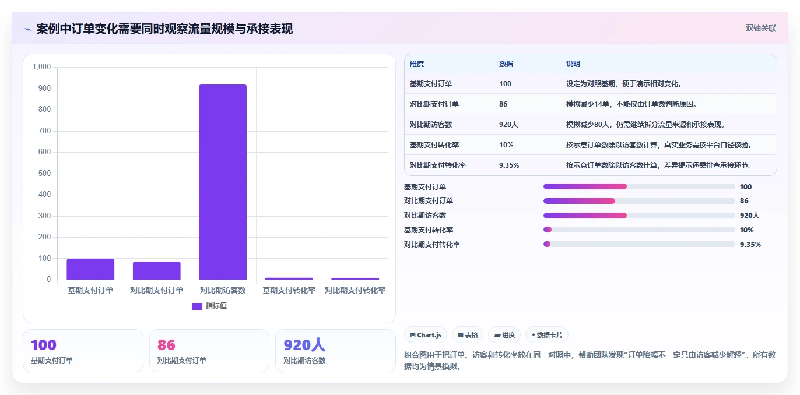Open the stat card showing 86
Screen dimensions: 800x395
click(x=209, y=351)
